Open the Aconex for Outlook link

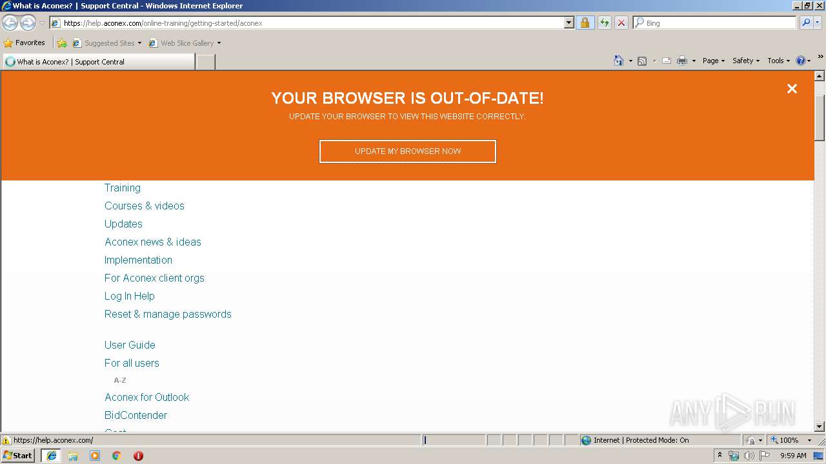[x=147, y=398]
